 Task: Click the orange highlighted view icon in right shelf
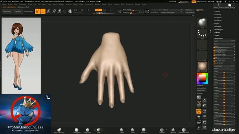(x=199, y=111)
